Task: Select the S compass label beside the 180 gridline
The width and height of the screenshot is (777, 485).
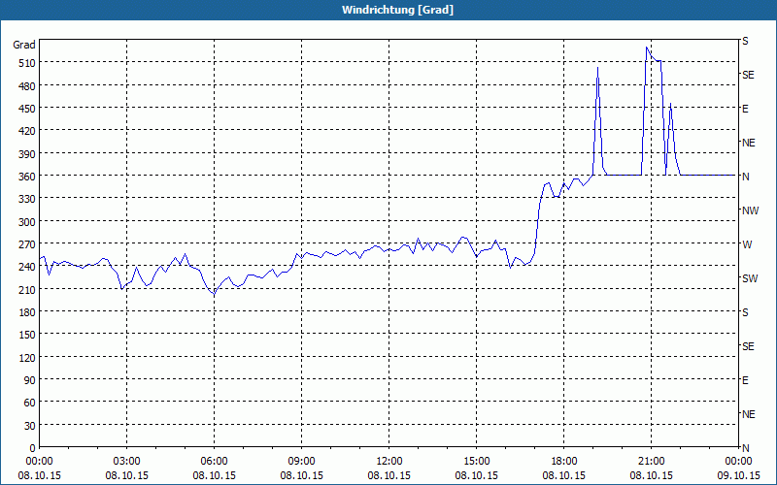Action: coord(745,312)
